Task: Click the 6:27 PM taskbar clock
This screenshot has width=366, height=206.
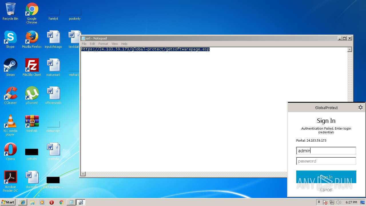Action: (351, 202)
